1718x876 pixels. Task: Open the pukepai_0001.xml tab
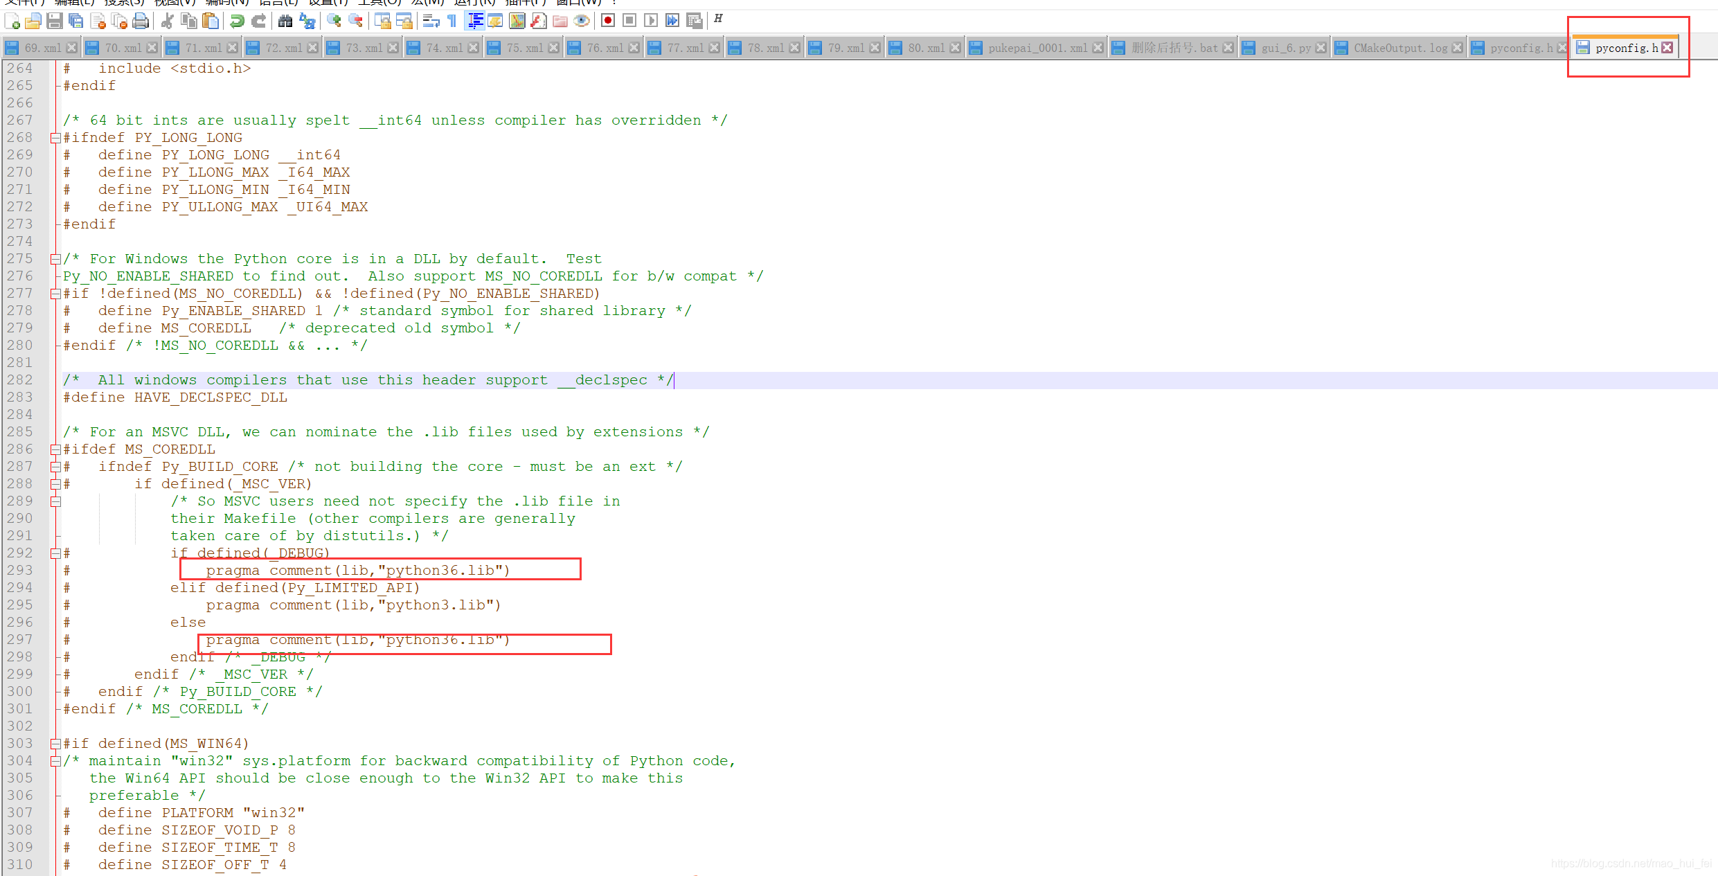coord(1036,48)
